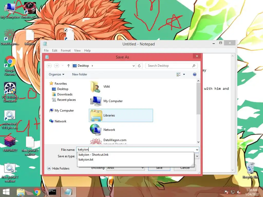Select VM4 folder in file list
This screenshot has width=263, height=197.
pos(121,87)
